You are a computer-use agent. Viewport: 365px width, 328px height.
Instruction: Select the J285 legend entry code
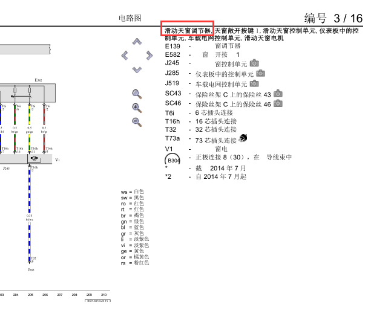[172, 73]
